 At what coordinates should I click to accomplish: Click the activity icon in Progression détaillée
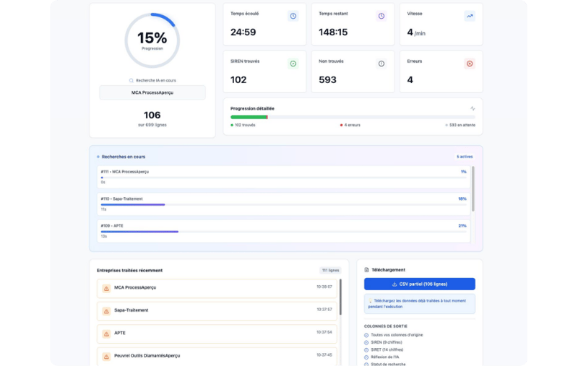point(473,108)
